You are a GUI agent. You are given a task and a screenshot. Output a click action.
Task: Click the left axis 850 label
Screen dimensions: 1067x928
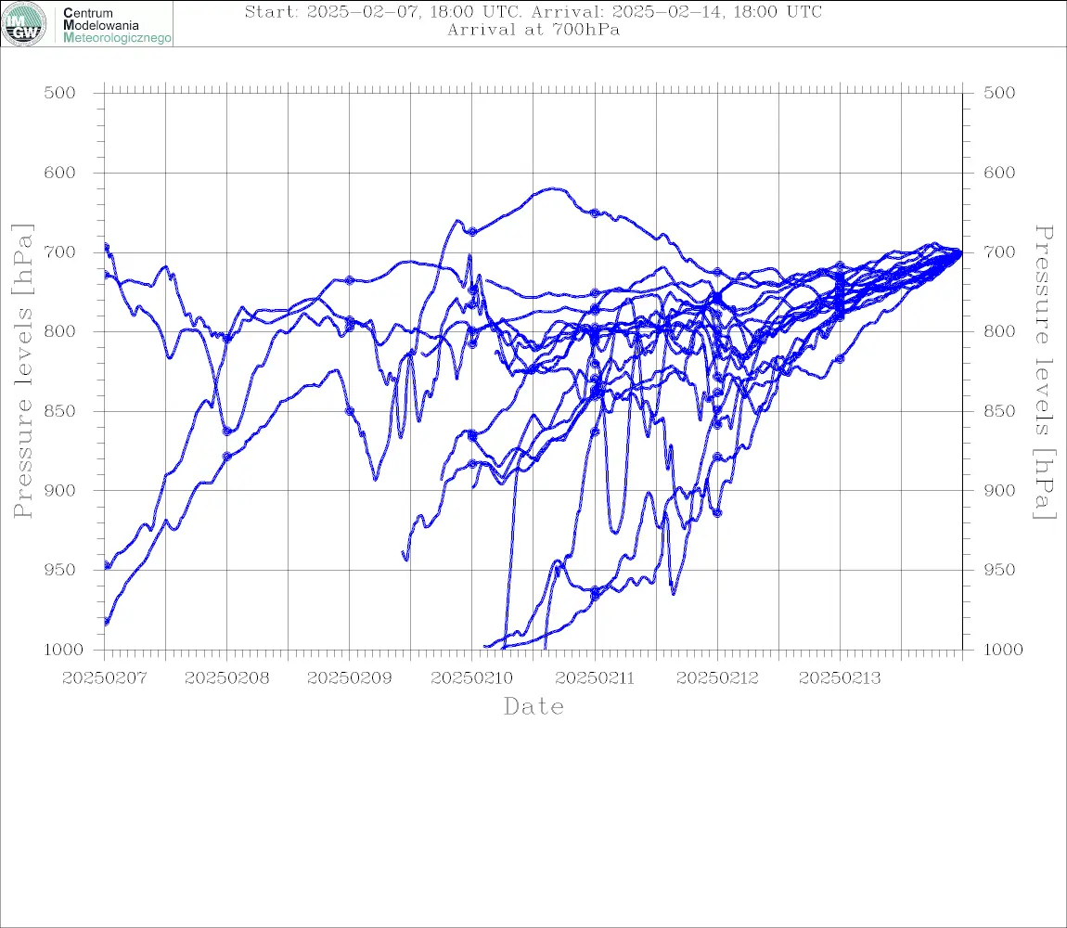click(x=60, y=411)
